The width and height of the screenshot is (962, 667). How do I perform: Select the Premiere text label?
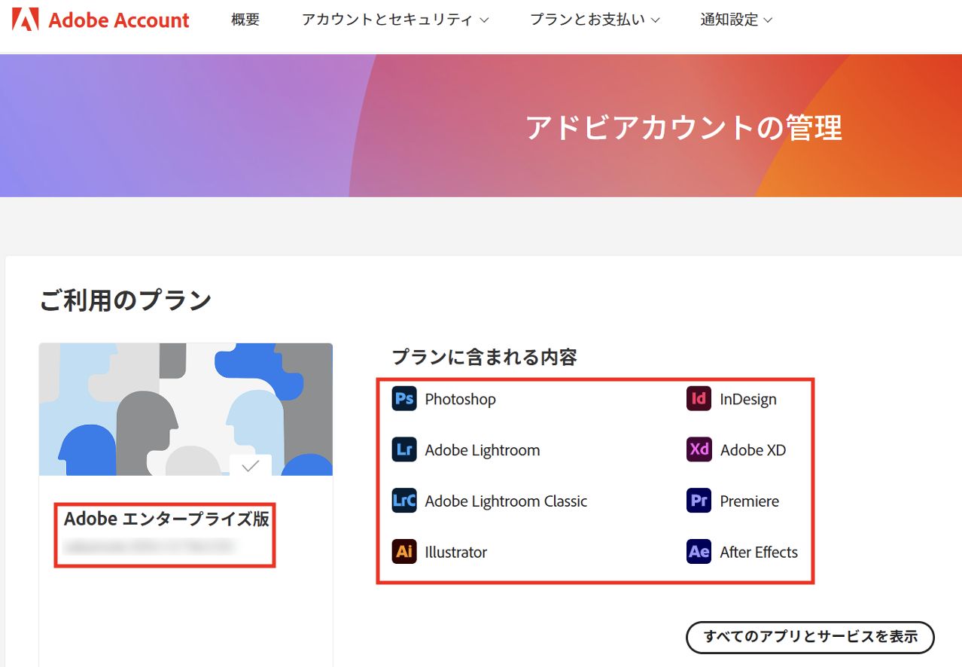[750, 501]
